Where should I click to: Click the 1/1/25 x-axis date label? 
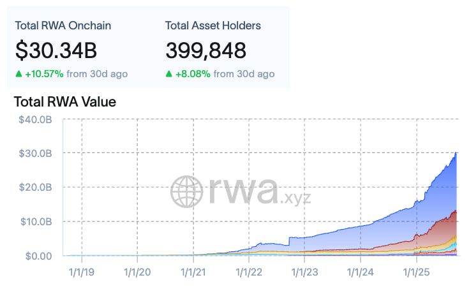tap(417, 272)
